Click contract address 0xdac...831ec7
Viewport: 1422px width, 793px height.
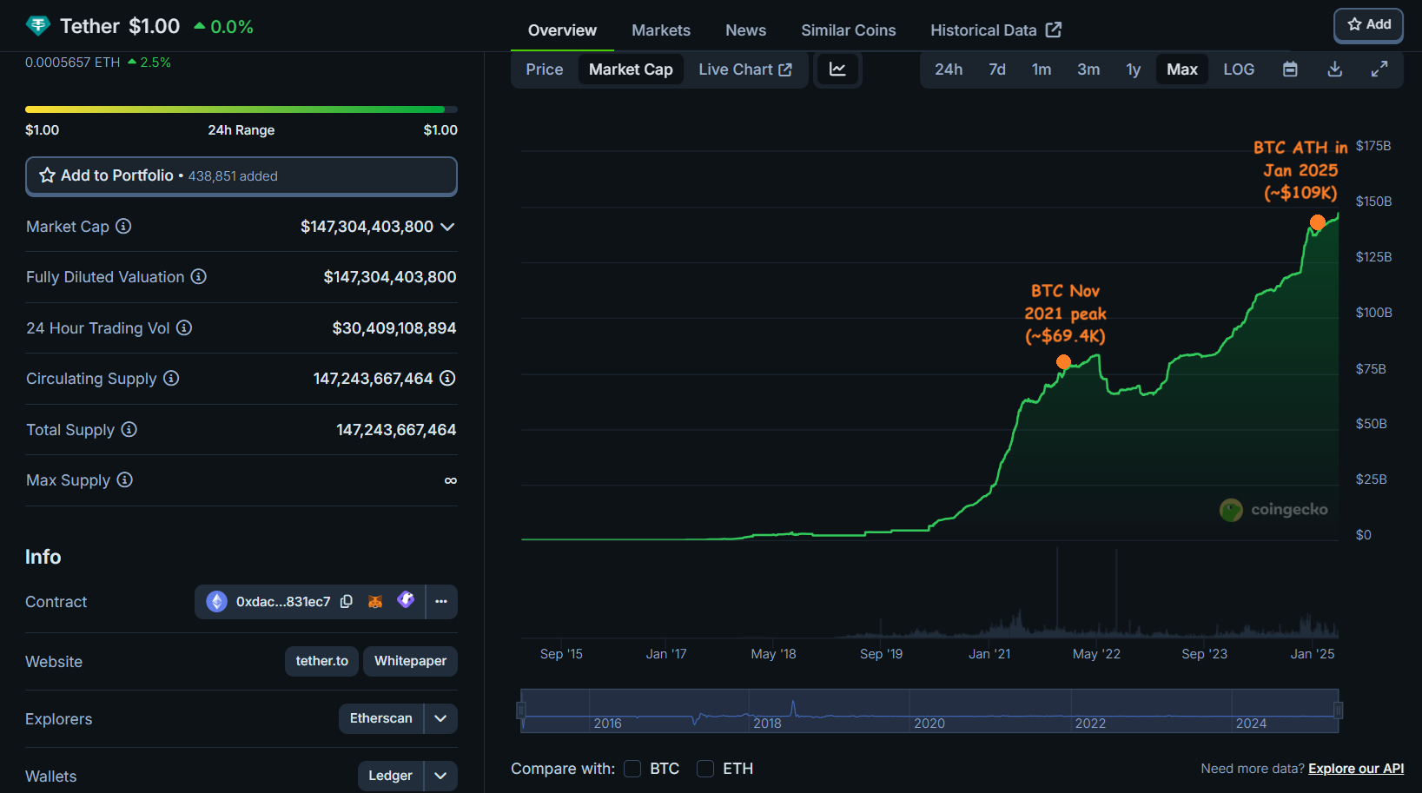click(283, 601)
